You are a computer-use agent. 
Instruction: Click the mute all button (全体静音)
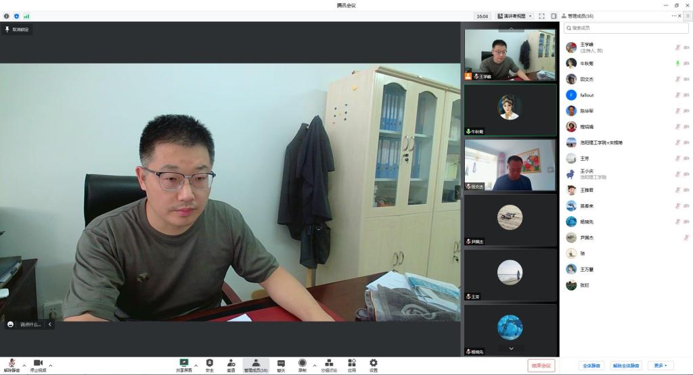click(x=591, y=366)
